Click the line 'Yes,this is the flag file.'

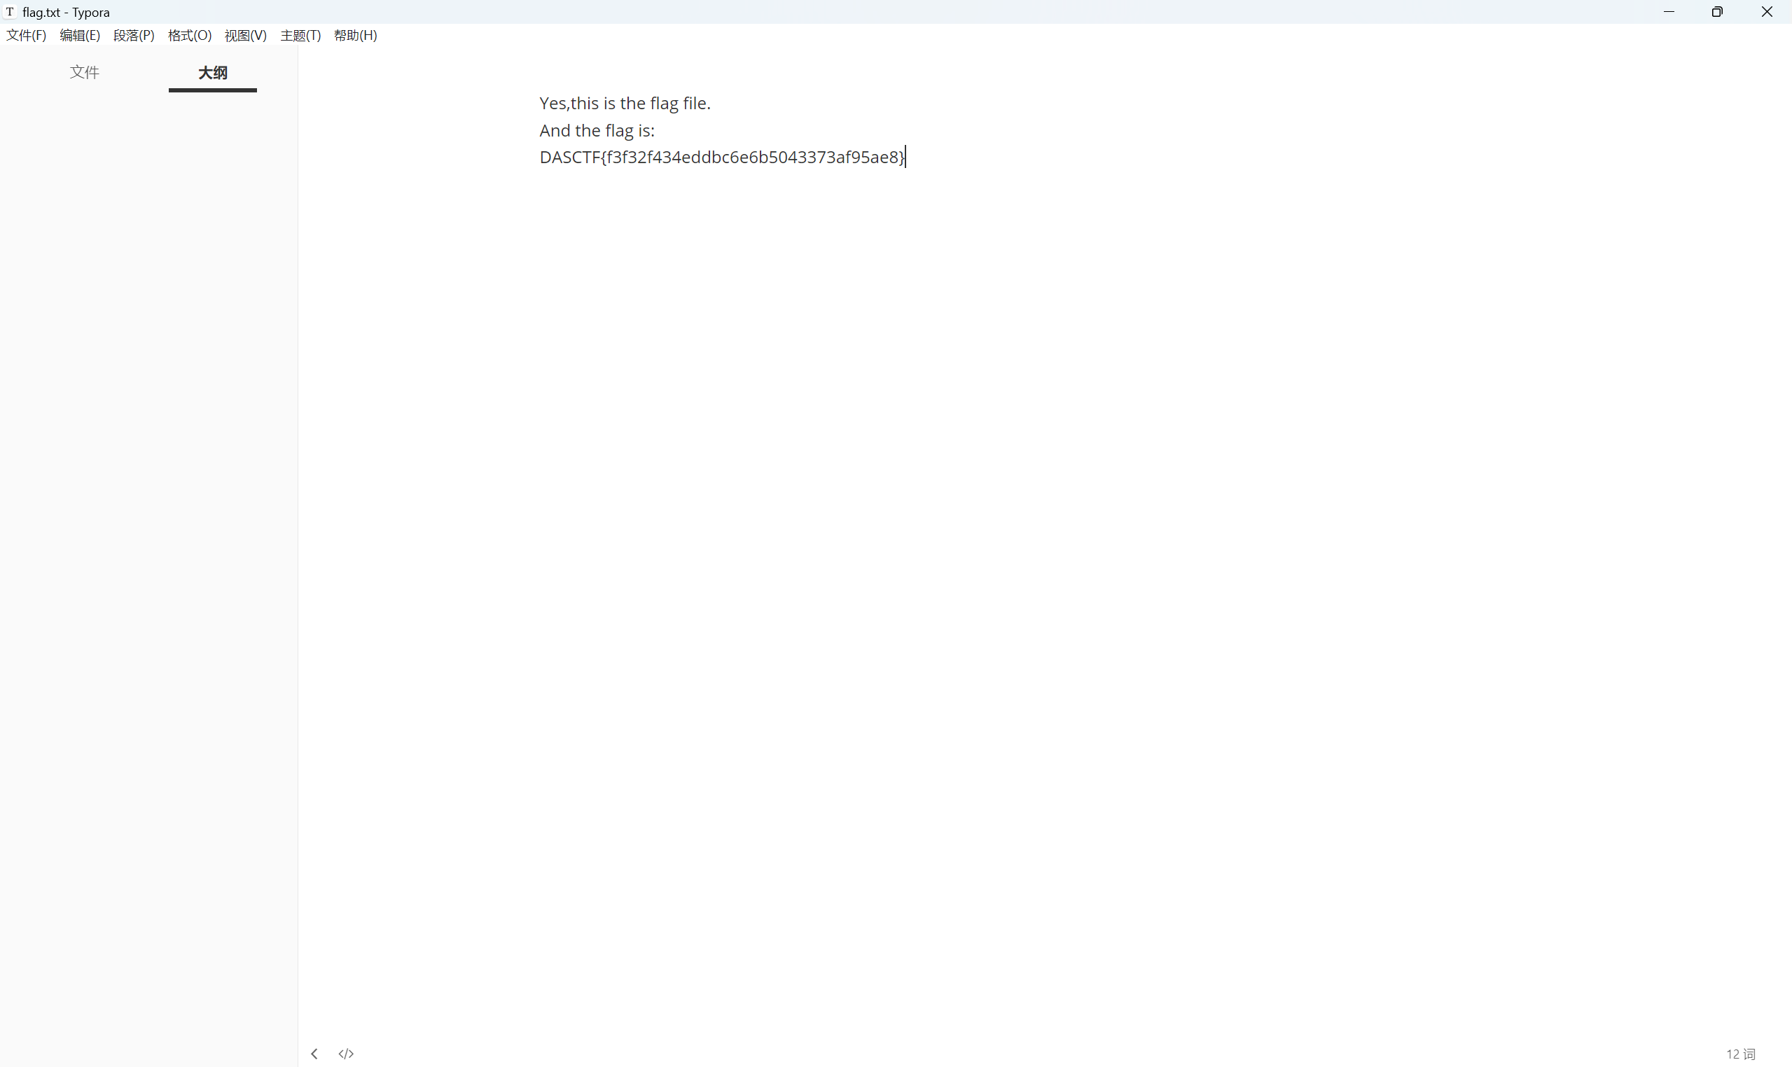click(x=625, y=104)
